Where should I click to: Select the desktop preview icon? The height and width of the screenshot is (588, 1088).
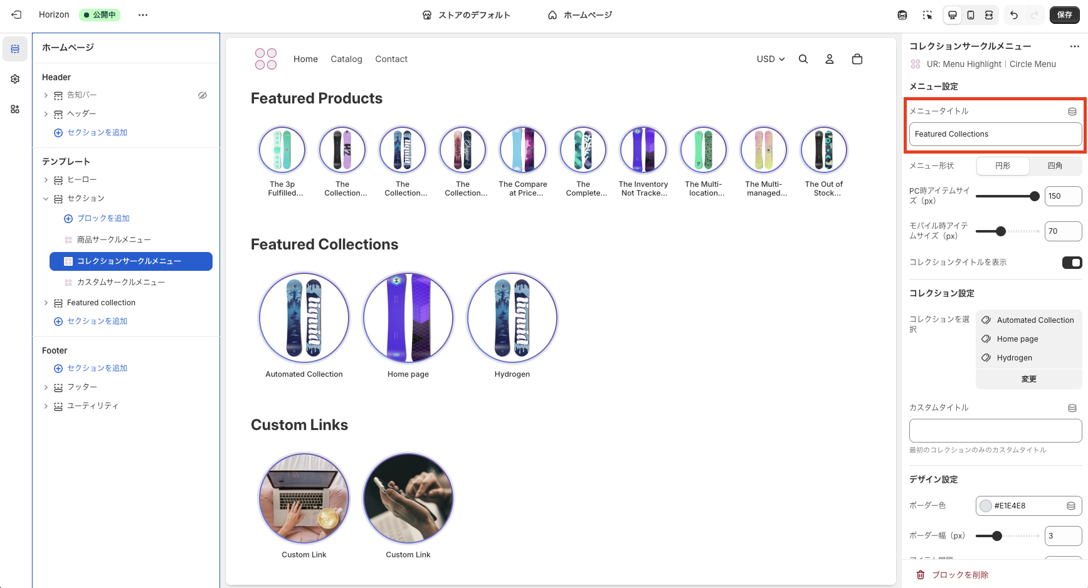952,14
